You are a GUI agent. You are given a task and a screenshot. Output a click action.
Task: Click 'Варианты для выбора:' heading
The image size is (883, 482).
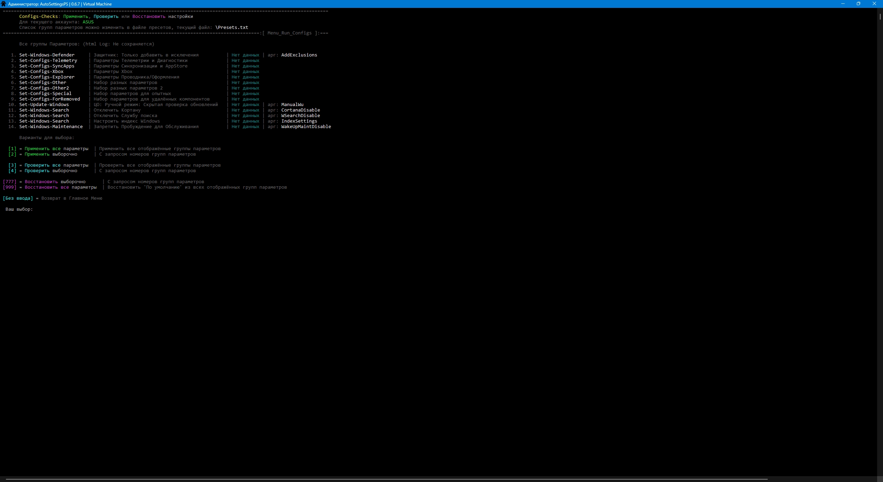pos(47,138)
